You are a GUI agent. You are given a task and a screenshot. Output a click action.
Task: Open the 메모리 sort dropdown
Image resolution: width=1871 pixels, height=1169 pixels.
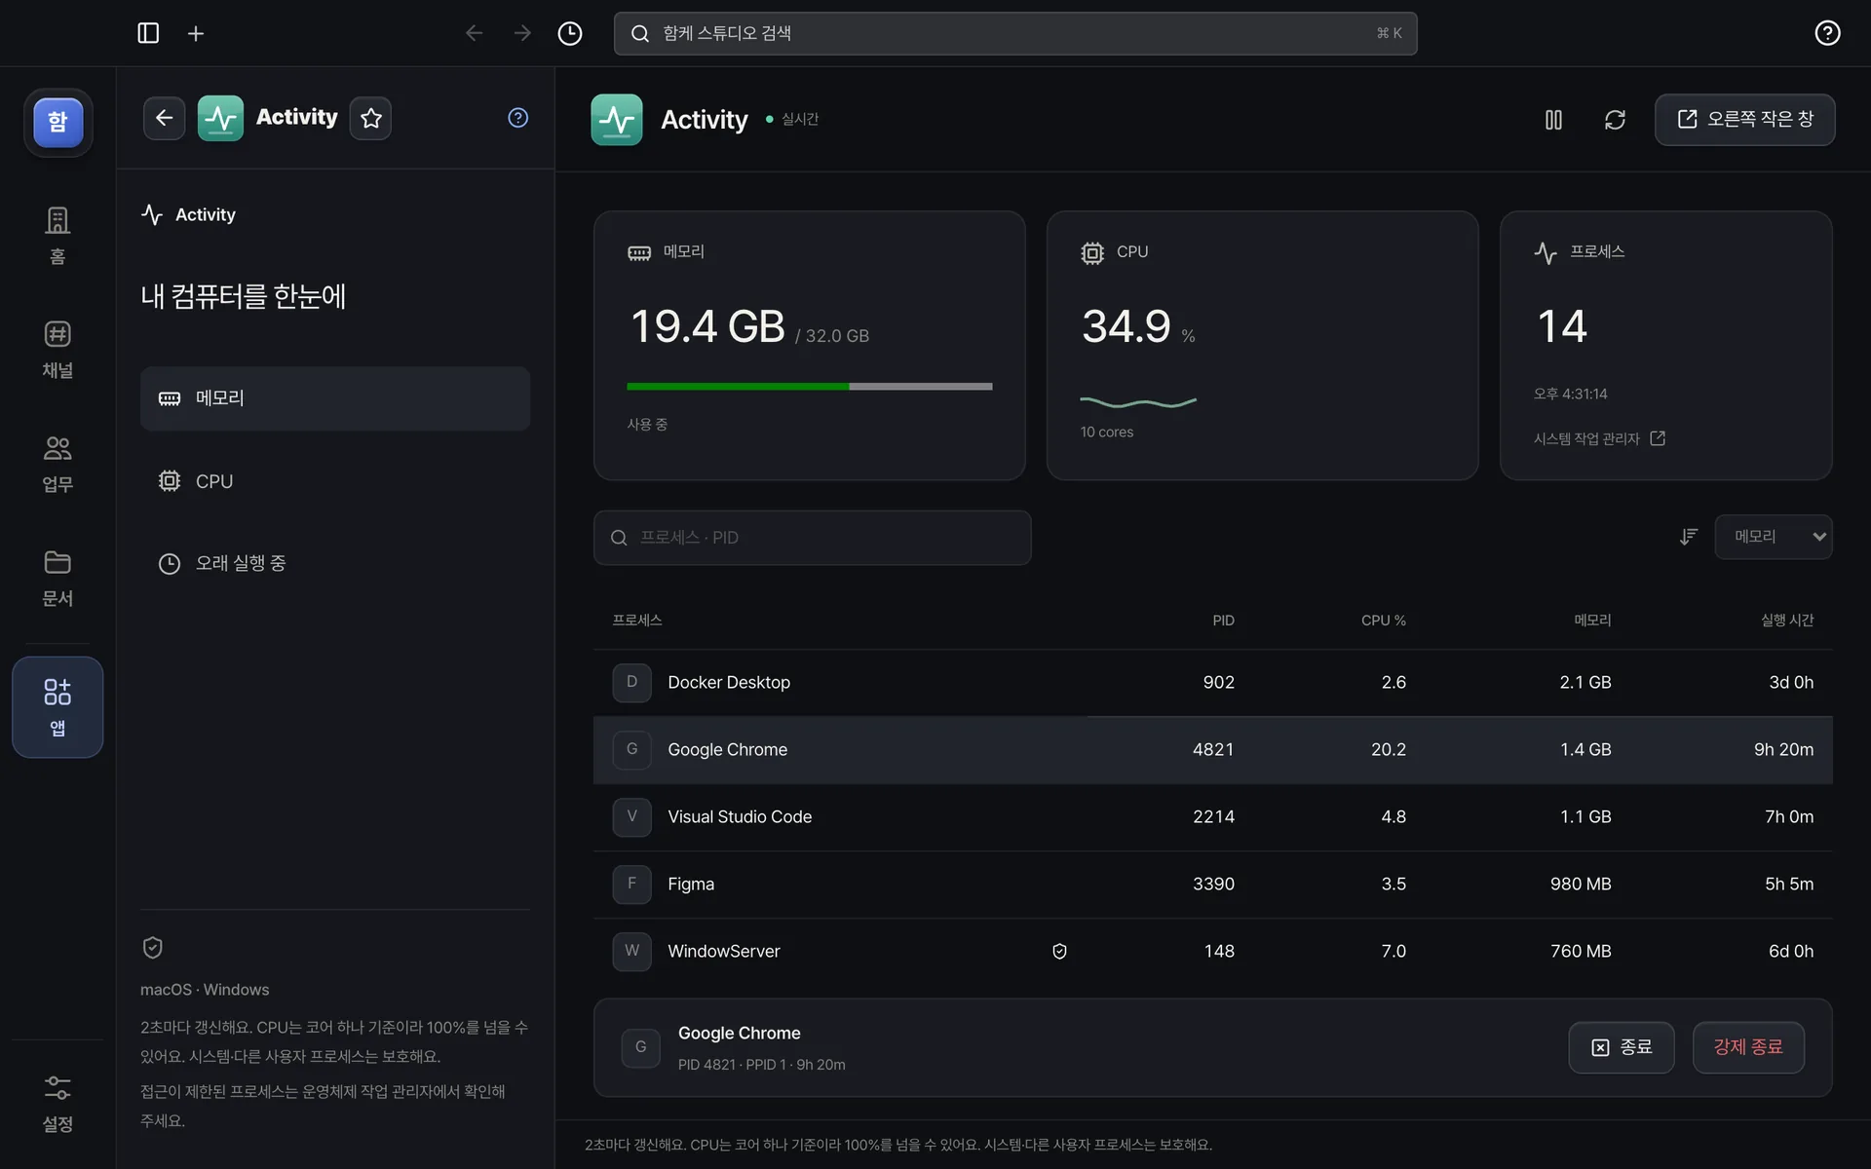(1773, 537)
